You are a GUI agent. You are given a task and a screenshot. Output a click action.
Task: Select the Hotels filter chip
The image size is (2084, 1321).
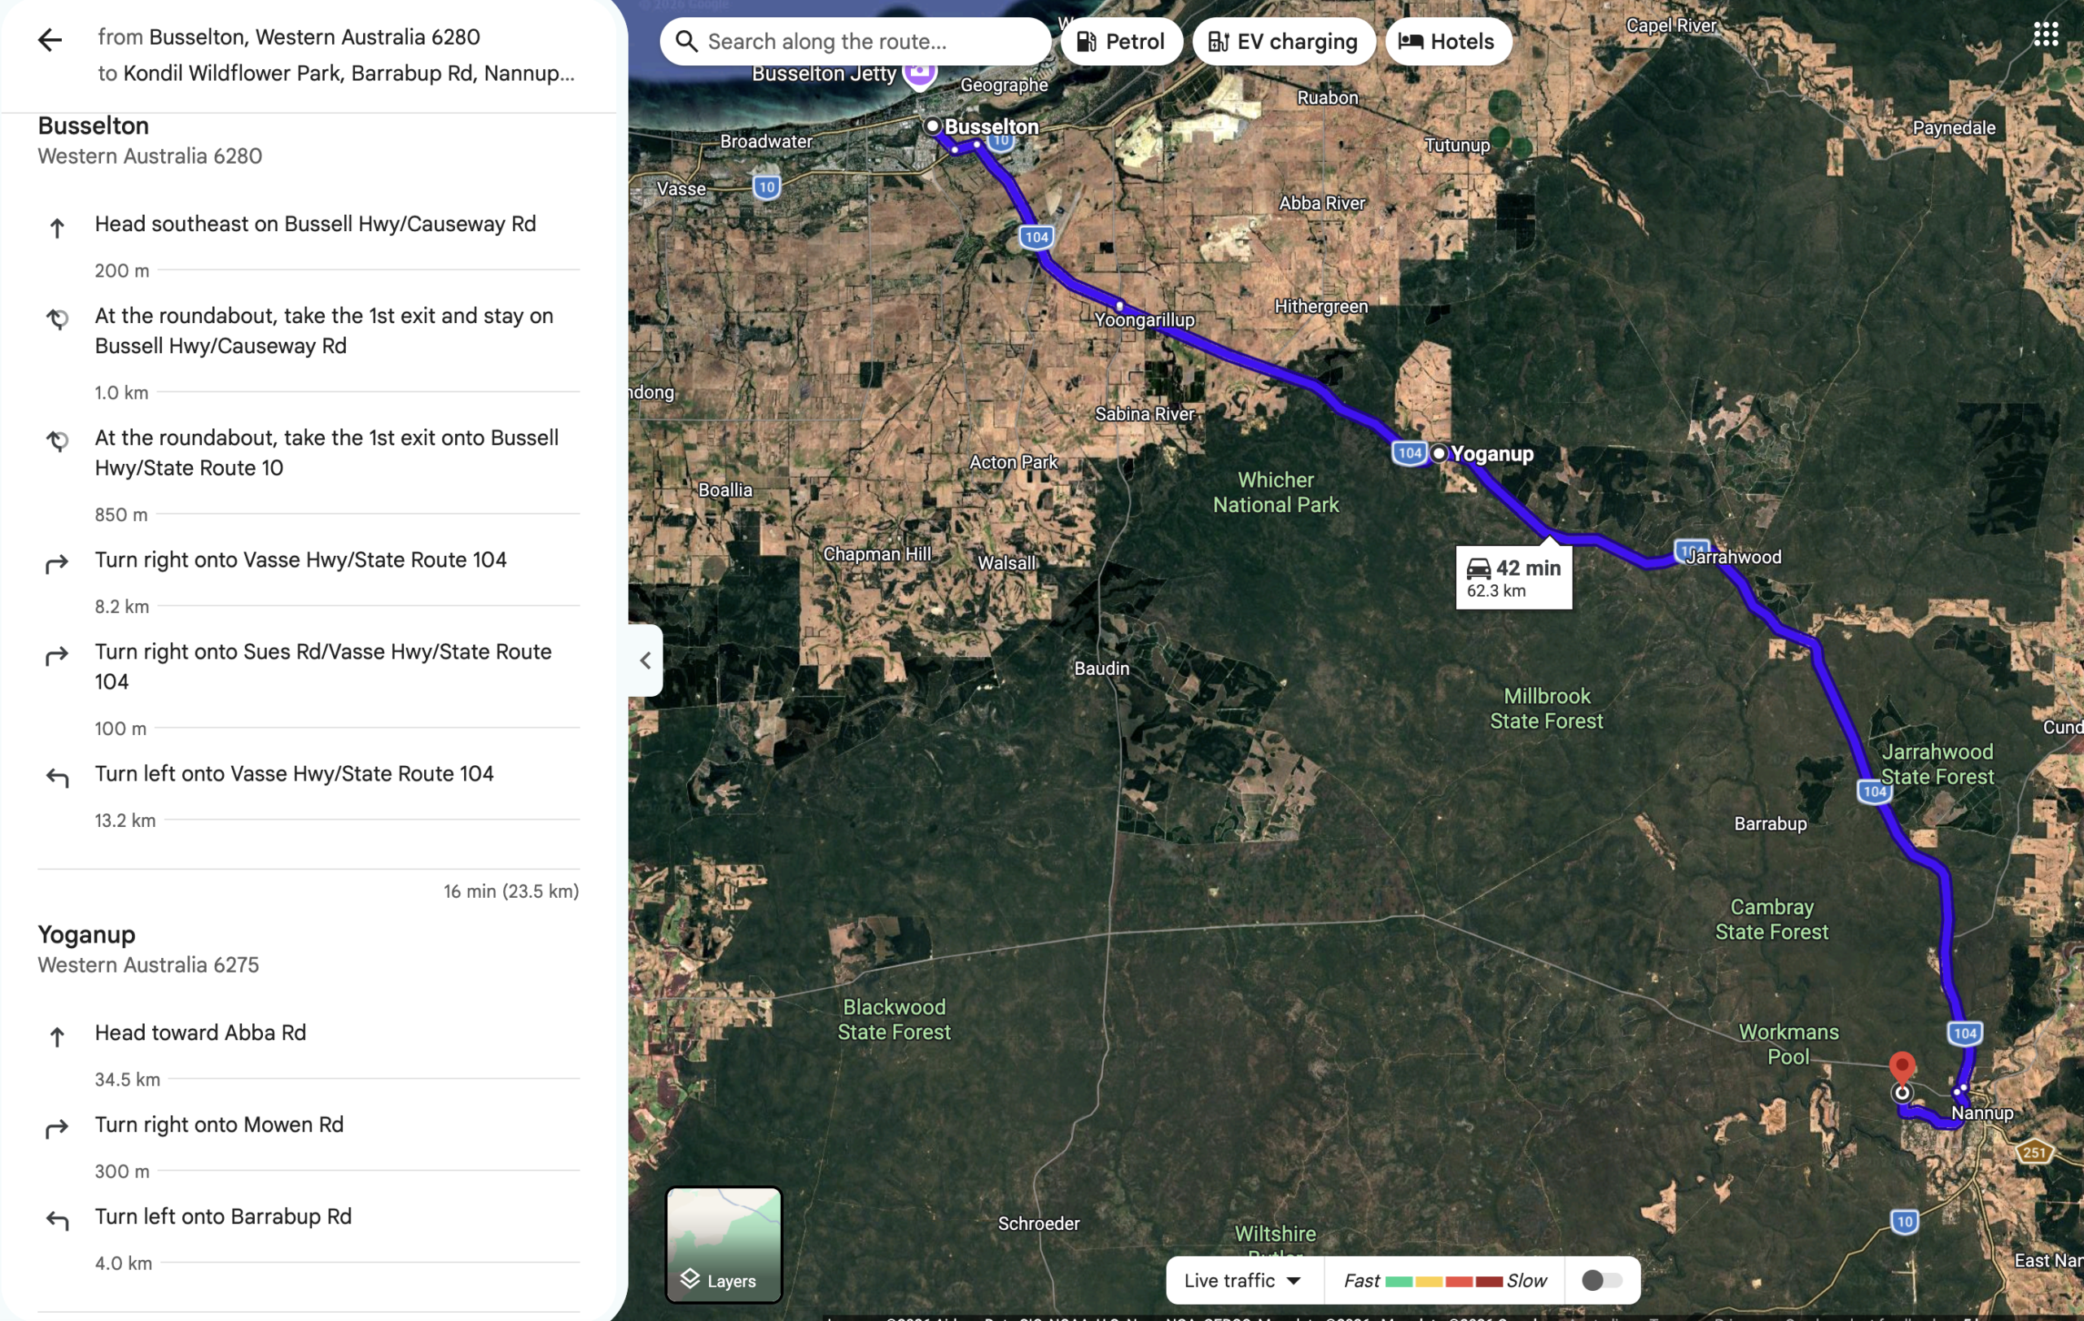1448,42
